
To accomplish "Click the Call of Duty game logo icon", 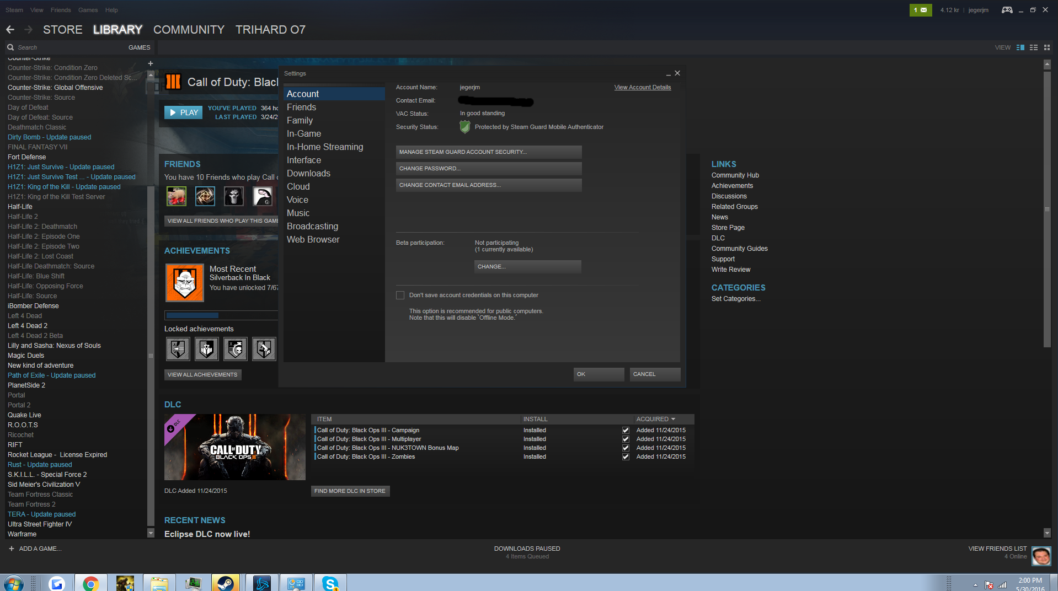I will coord(173,82).
